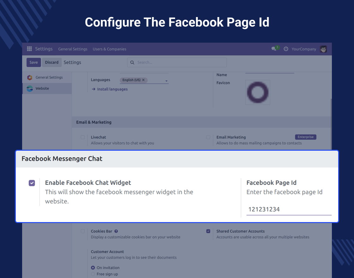Open the apps grid menu icon
This screenshot has height=278, width=354.
[29, 49]
